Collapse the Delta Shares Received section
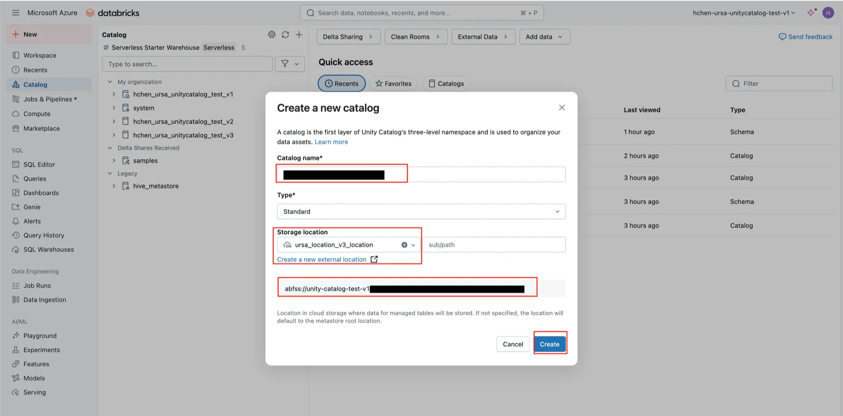The width and height of the screenshot is (843, 416). click(110, 148)
